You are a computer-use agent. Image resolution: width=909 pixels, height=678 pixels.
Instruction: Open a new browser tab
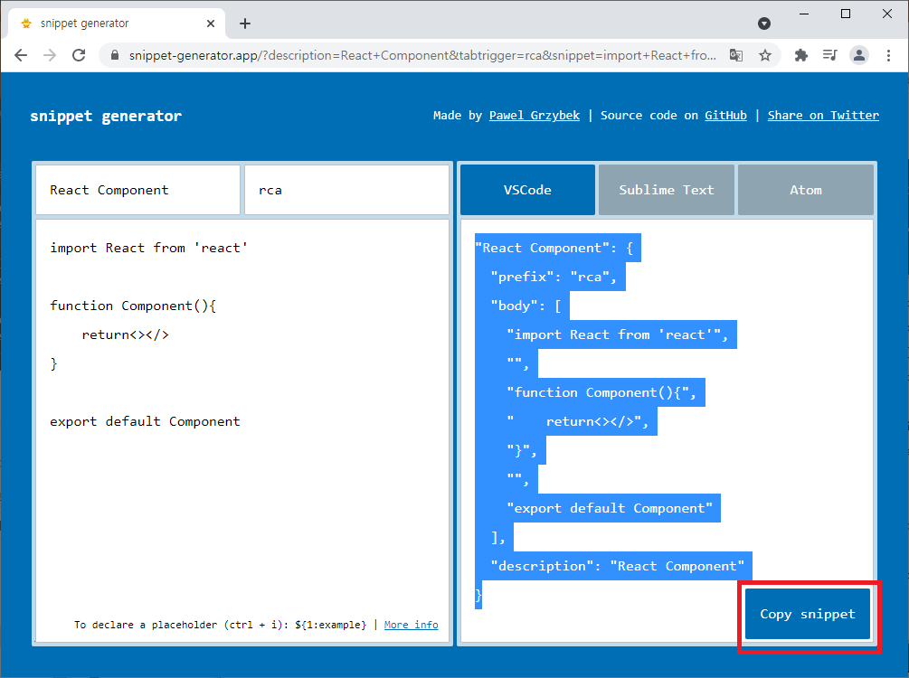[x=245, y=24]
